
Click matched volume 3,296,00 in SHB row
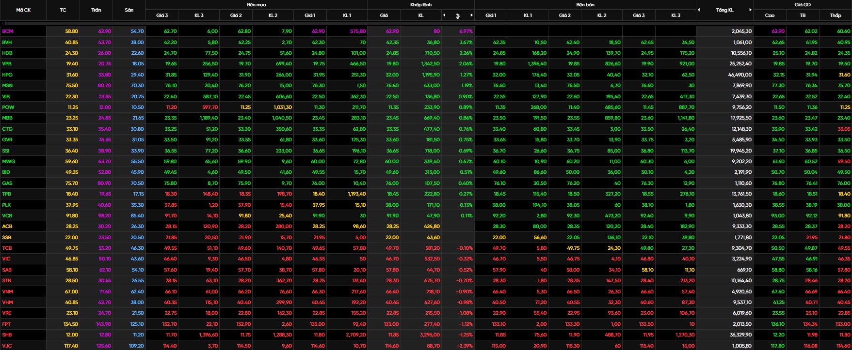430,335
